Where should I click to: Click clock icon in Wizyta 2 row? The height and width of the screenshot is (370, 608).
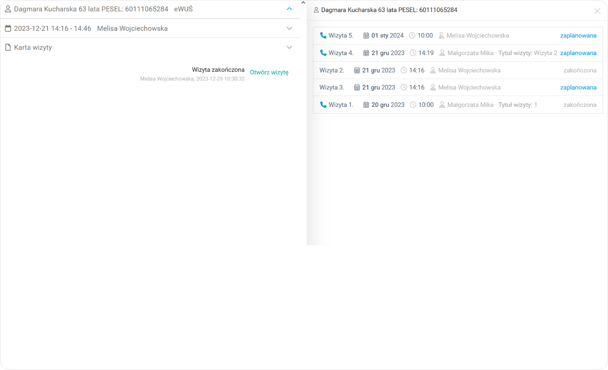404,70
